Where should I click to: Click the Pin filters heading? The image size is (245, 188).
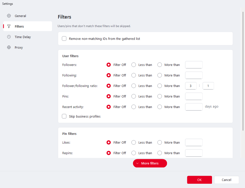click(x=69, y=134)
